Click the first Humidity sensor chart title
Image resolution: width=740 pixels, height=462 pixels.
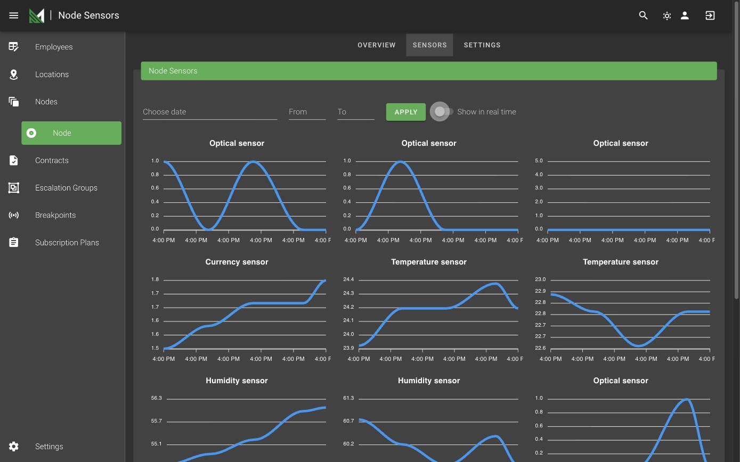pos(237,381)
